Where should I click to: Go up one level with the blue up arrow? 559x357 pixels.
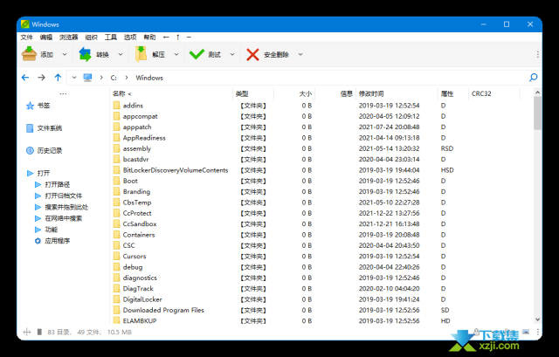pos(58,78)
